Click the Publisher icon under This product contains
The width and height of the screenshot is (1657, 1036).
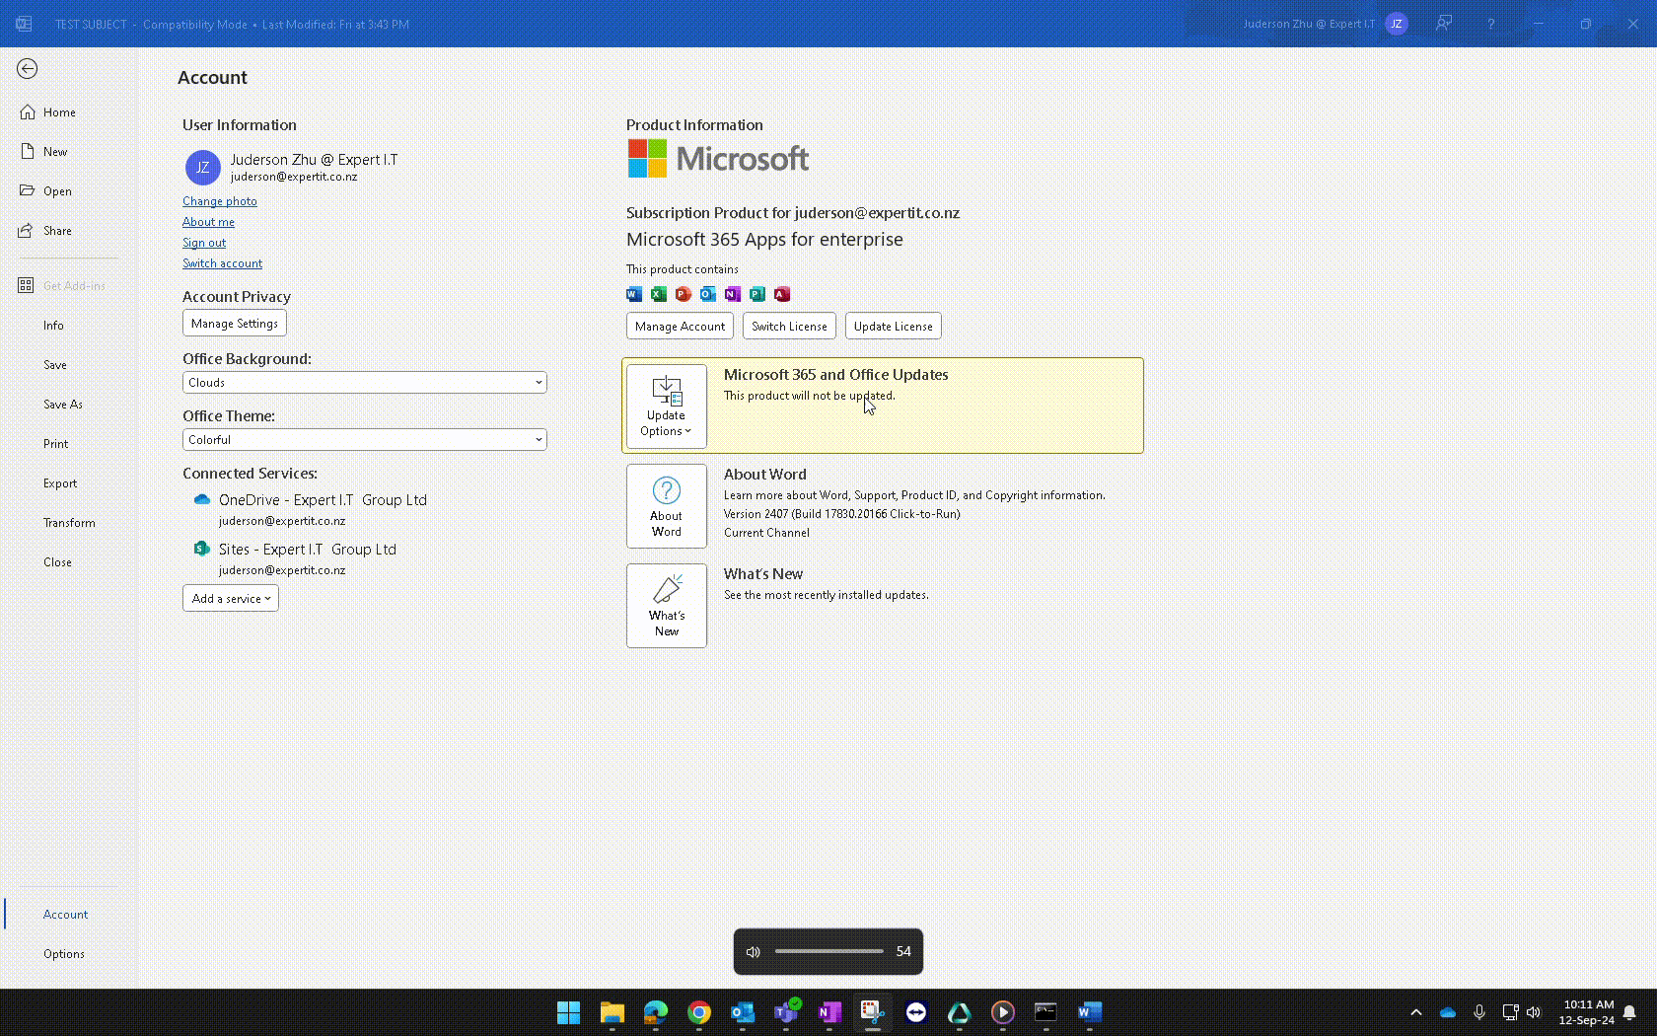(757, 294)
